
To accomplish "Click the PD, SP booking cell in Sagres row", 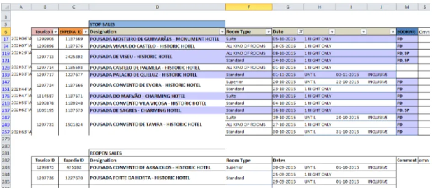I will click(407, 110).
